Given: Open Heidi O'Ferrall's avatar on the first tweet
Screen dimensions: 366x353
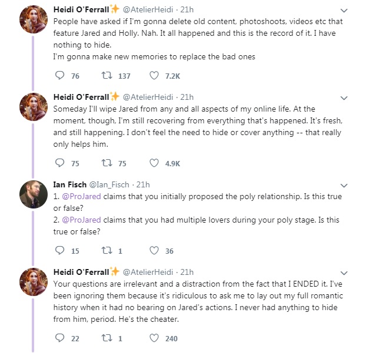Looking at the screenshot, I should click(34, 19).
